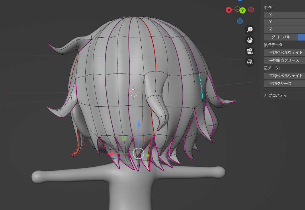
Task: Select the グローバル toggle button
Action: 281,37
